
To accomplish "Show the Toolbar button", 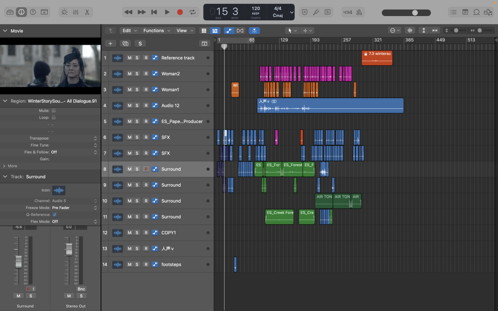I will pyautogui.click(x=44, y=12).
